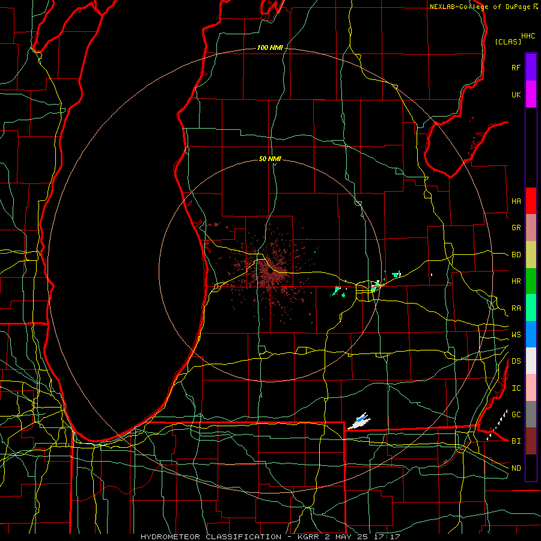Click the "BD" legend label
Screen dimensions: 541x541
tap(516, 255)
